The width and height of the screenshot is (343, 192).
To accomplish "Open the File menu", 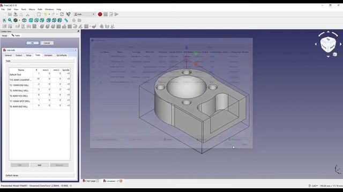I will pos(3,10).
